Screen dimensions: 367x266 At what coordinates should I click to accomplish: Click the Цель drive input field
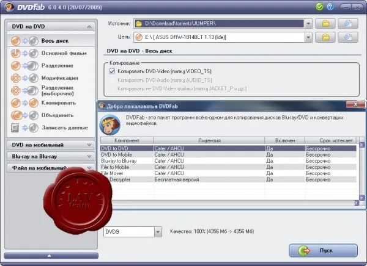point(220,37)
